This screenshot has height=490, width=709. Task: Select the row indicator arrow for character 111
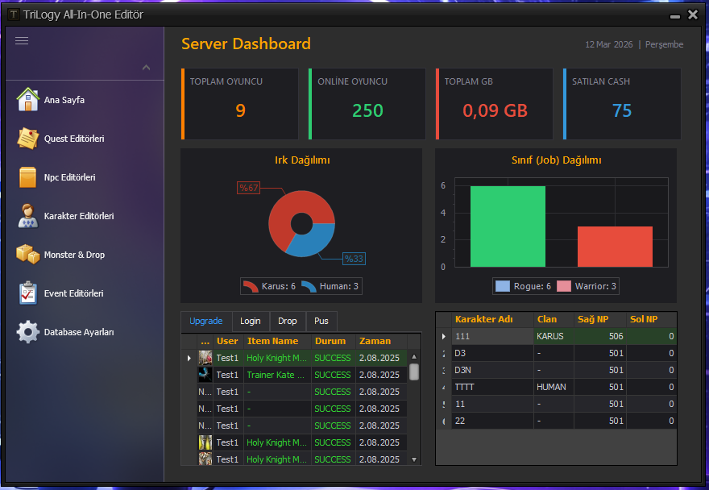pos(444,336)
